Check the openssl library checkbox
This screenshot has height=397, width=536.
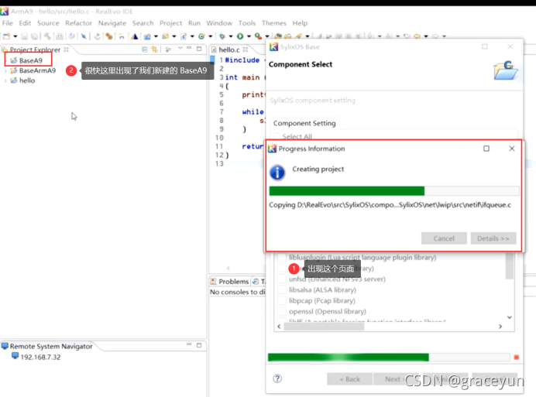[282, 312]
